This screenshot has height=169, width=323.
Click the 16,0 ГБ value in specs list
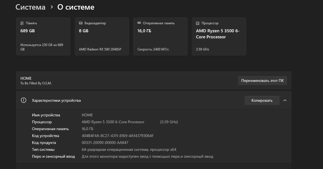[87, 129]
